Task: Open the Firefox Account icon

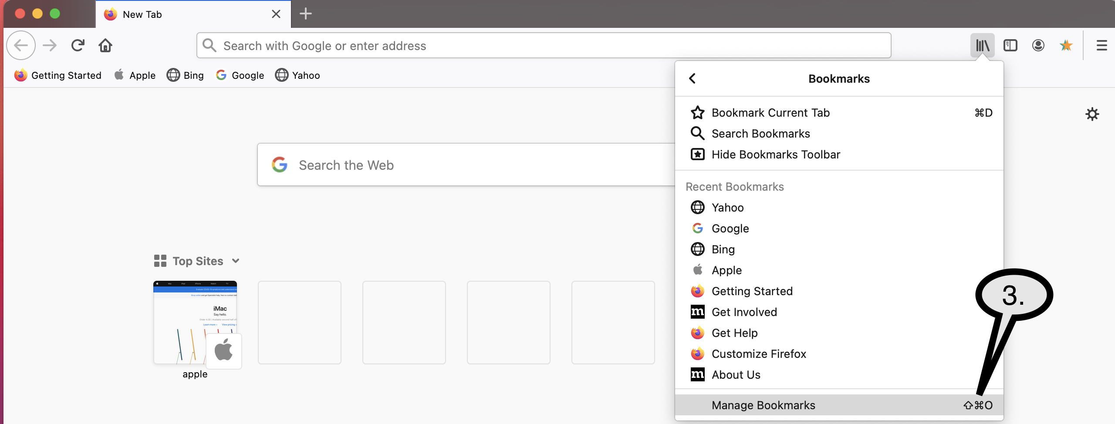Action: coord(1038,45)
